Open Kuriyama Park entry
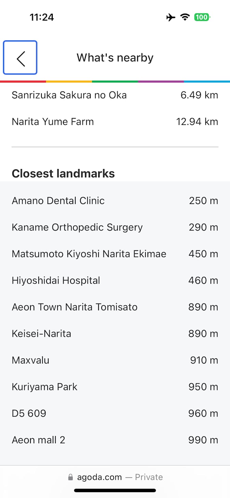The image size is (230, 498). pos(44,387)
